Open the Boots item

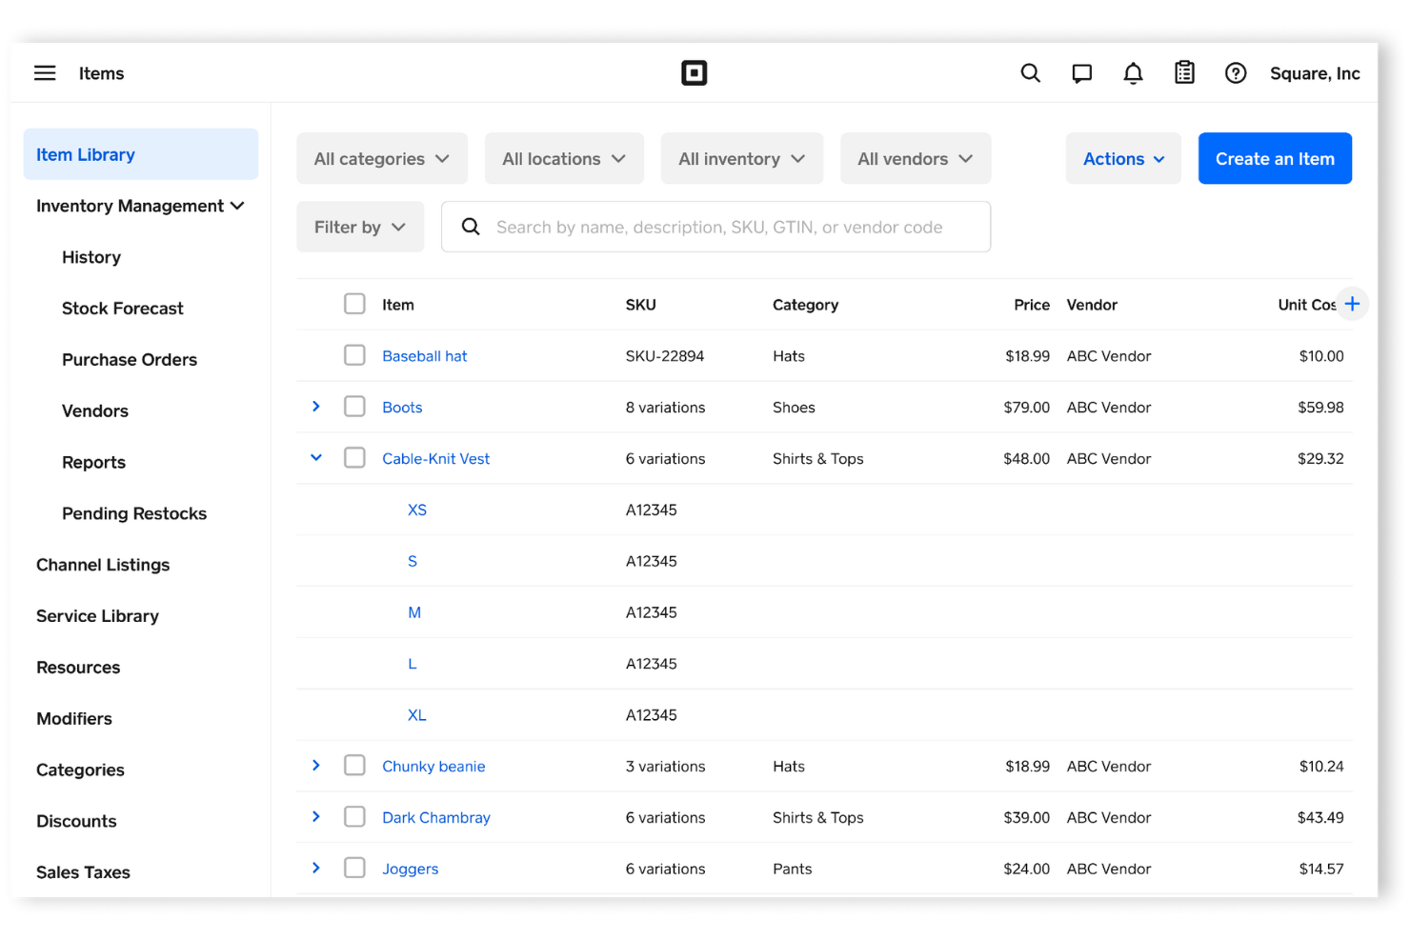(x=402, y=408)
